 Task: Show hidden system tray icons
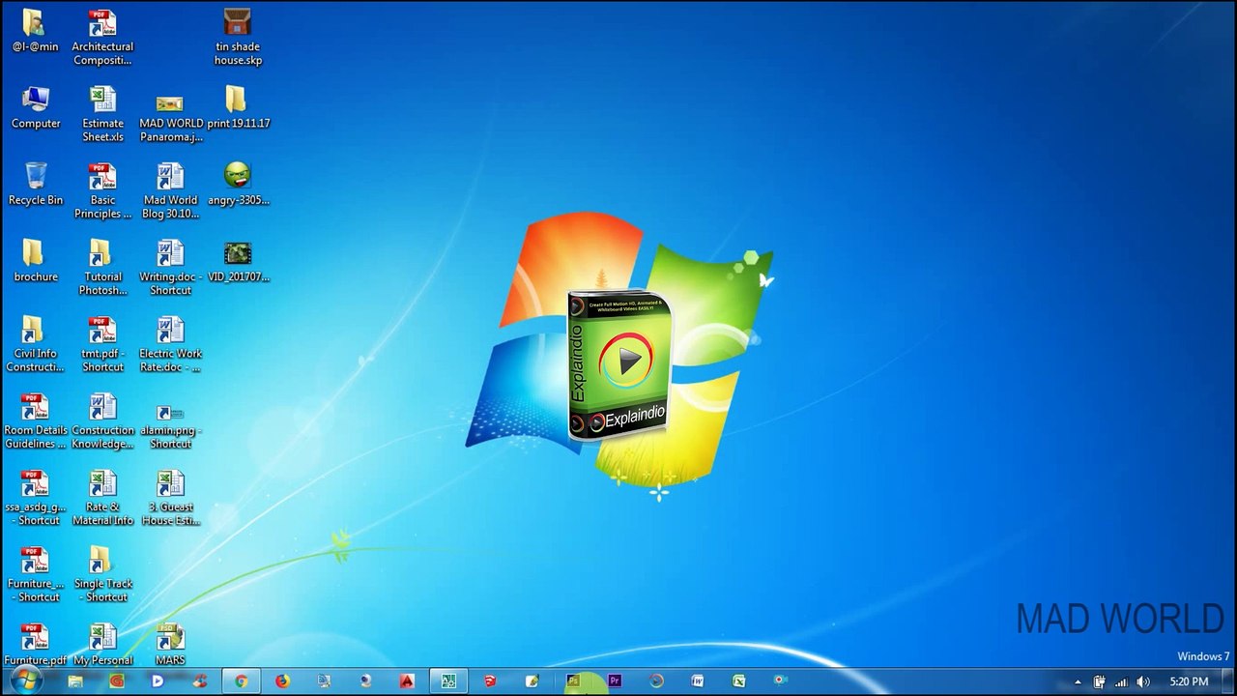1078,681
